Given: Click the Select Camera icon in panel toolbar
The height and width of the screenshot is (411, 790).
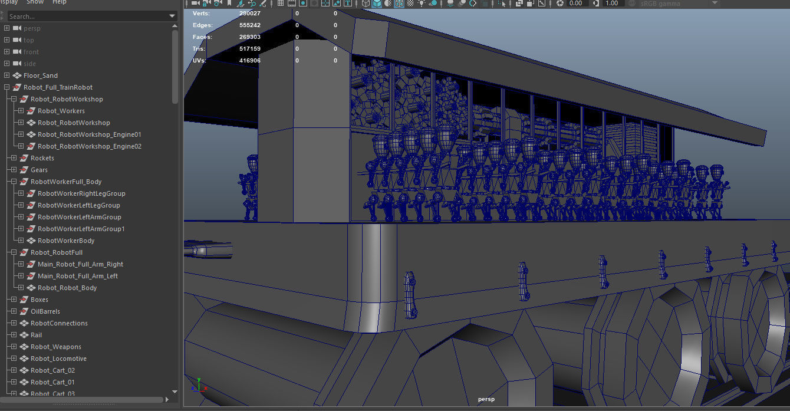Looking at the screenshot, I should click(195, 4).
